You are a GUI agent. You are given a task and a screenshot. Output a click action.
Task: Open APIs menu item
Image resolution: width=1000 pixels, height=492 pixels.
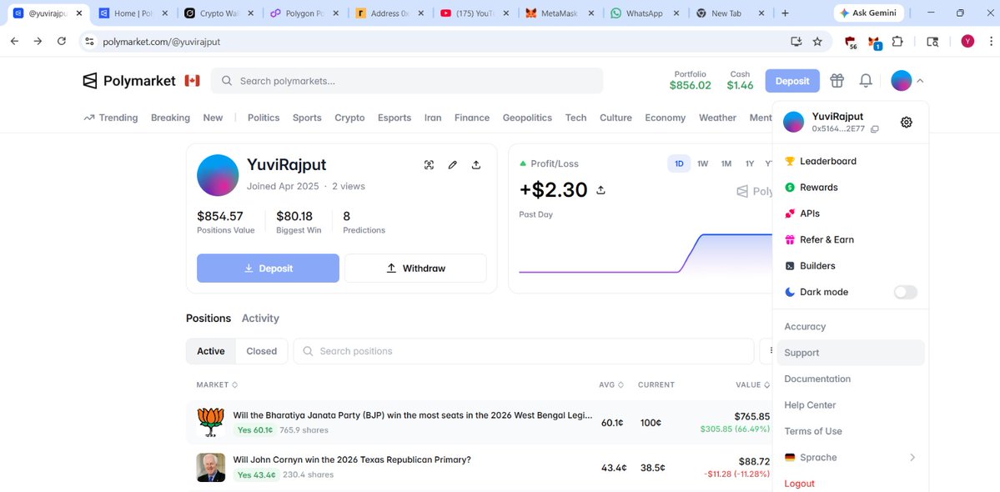pos(851,213)
